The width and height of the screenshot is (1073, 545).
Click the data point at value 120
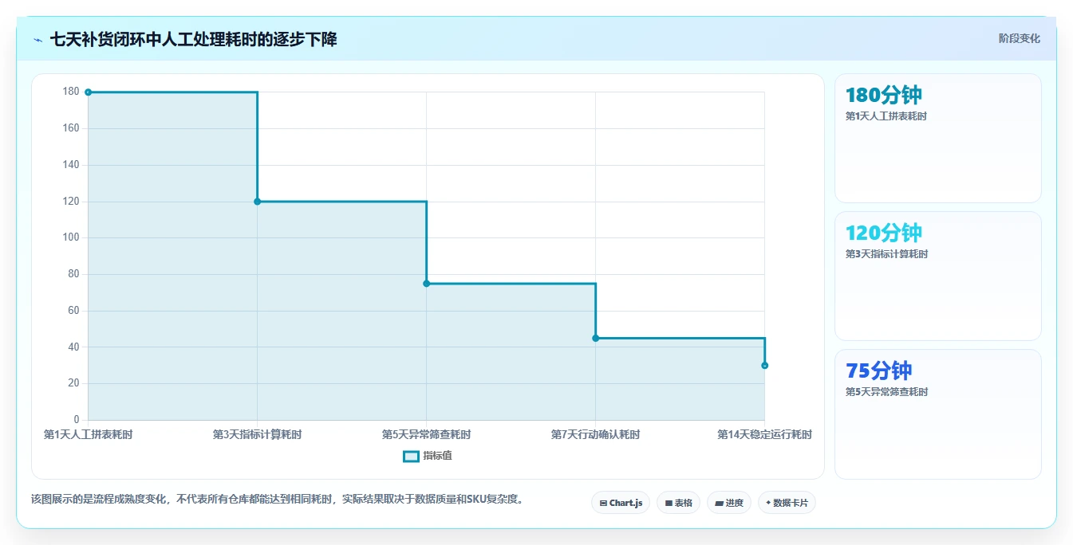click(257, 202)
